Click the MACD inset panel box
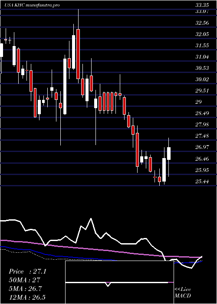This screenshot has height=304, width=217. [119, 282]
